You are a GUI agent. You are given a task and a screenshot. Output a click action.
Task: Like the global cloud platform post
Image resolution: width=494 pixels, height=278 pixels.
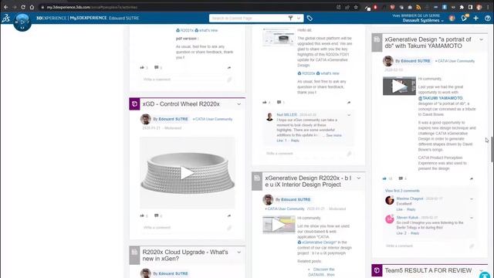[x=265, y=102]
